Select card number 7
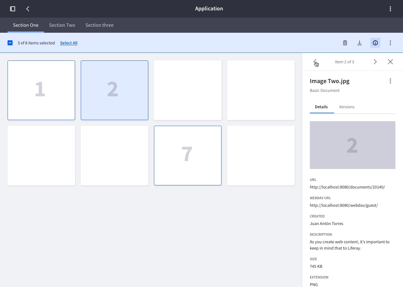Screen dimensions: 403x287 click(x=187, y=155)
